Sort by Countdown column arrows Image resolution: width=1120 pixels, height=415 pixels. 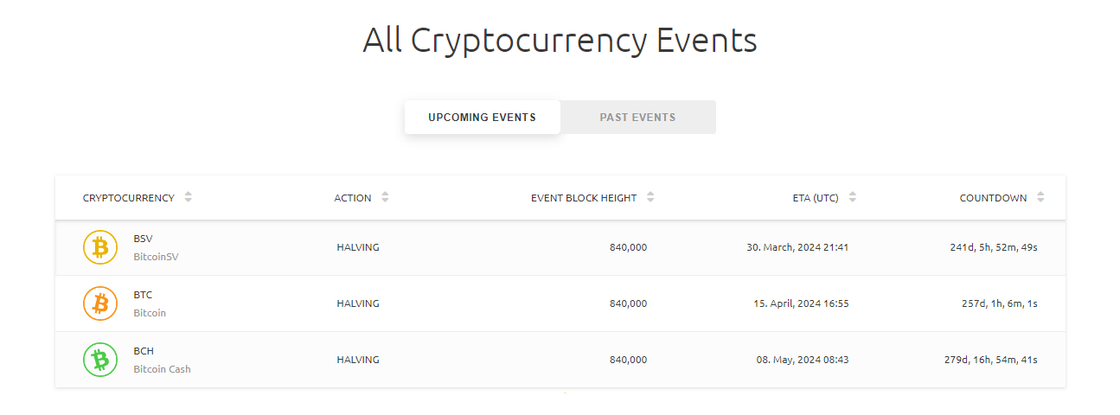pos(1040,197)
